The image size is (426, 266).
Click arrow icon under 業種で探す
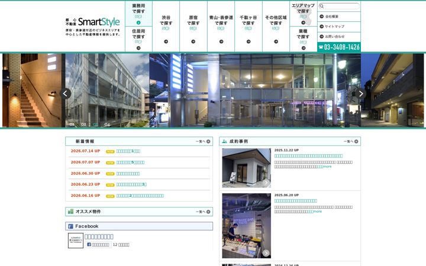[304, 48]
